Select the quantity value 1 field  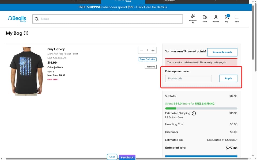(147, 50)
